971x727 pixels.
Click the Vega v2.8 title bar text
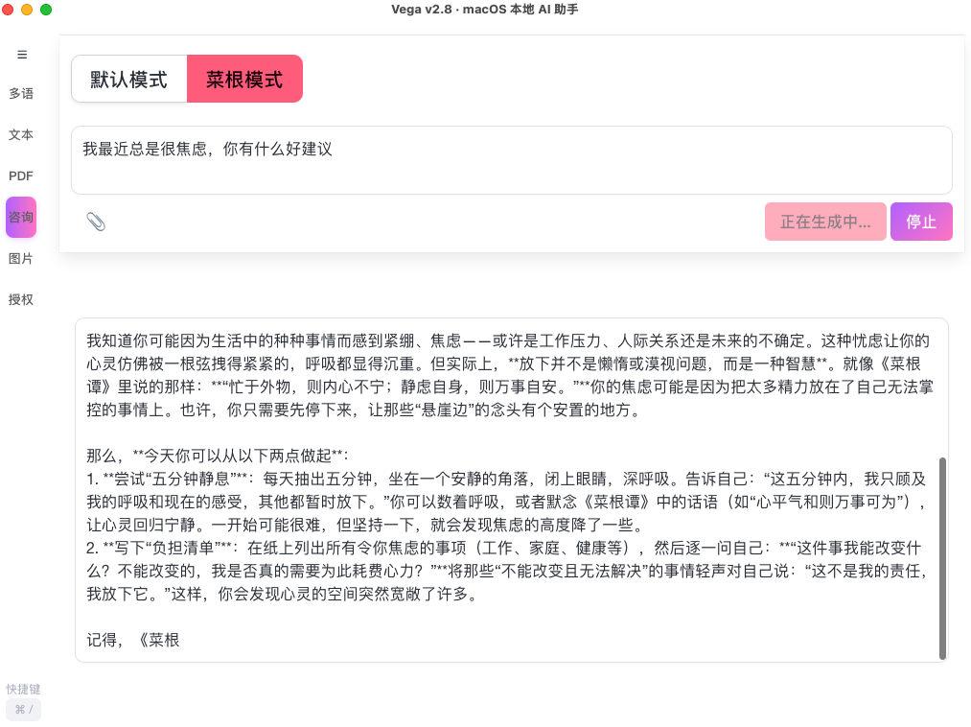[485, 10]
